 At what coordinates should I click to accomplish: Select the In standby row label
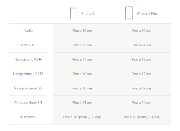tap(28, 117)
